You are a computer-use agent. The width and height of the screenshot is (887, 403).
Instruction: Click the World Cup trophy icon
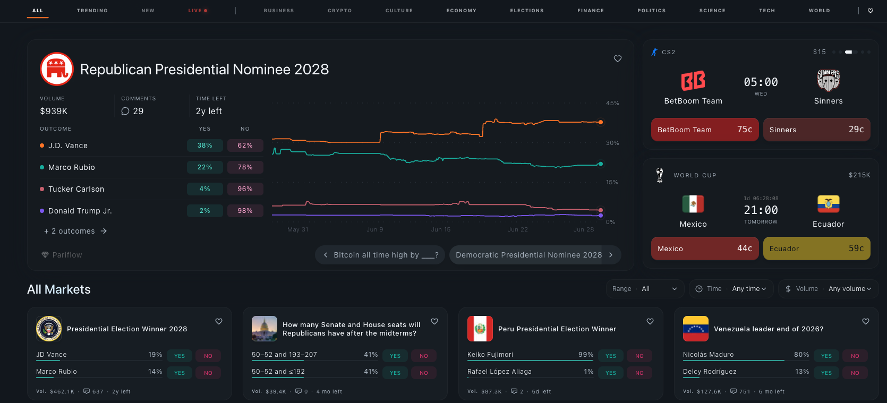click(x=660, y=175)
